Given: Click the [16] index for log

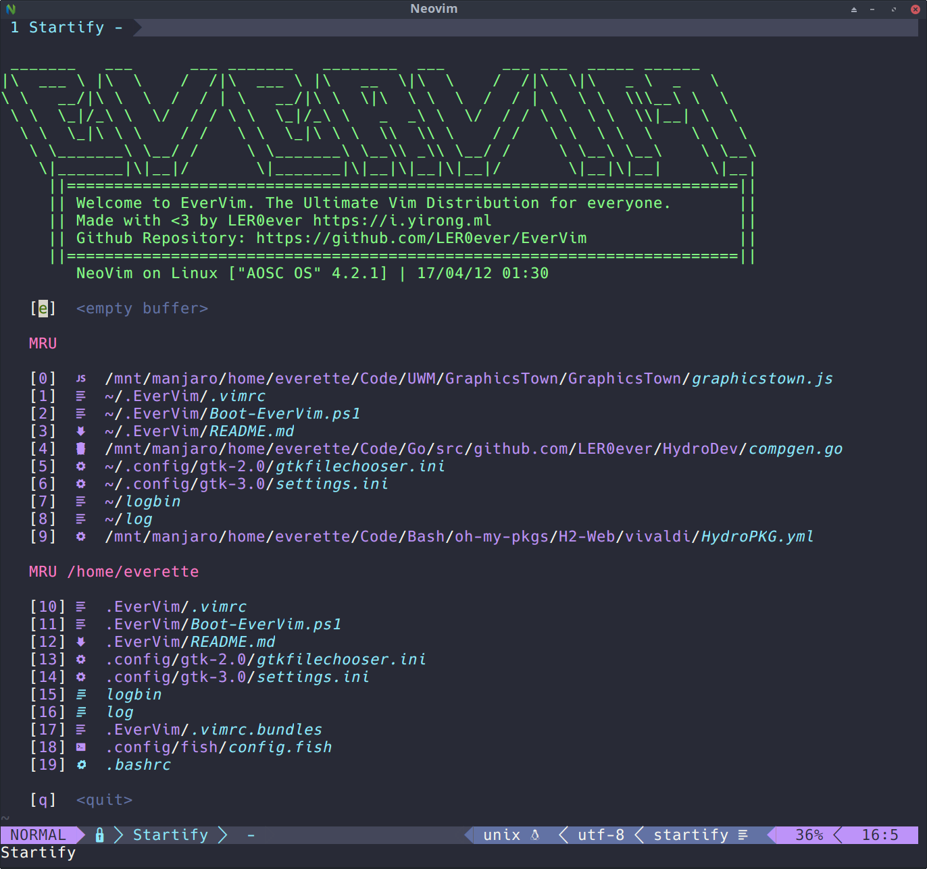Looking at the screenshot, I should pyautogui.click(x=48, y=712).
